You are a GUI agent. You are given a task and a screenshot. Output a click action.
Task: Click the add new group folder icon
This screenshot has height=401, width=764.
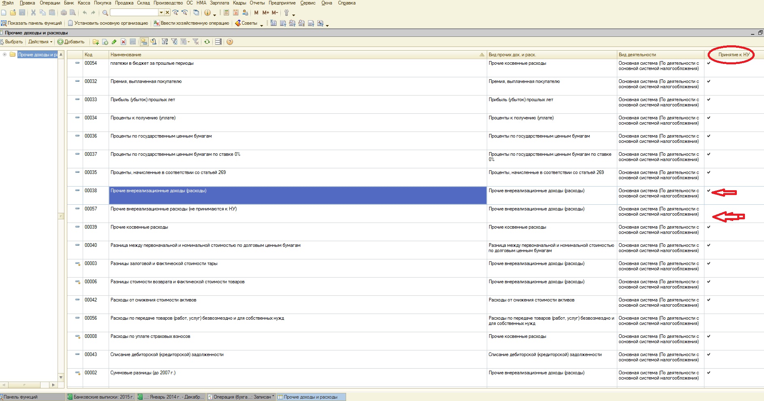click(x=96, y=42)
